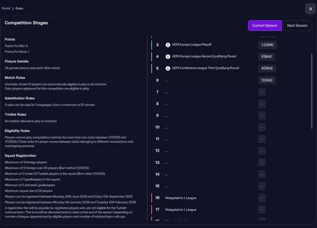Switch to Current Season tab
The height and width of the screenshot is (228, 317).
tap(265, 26)
